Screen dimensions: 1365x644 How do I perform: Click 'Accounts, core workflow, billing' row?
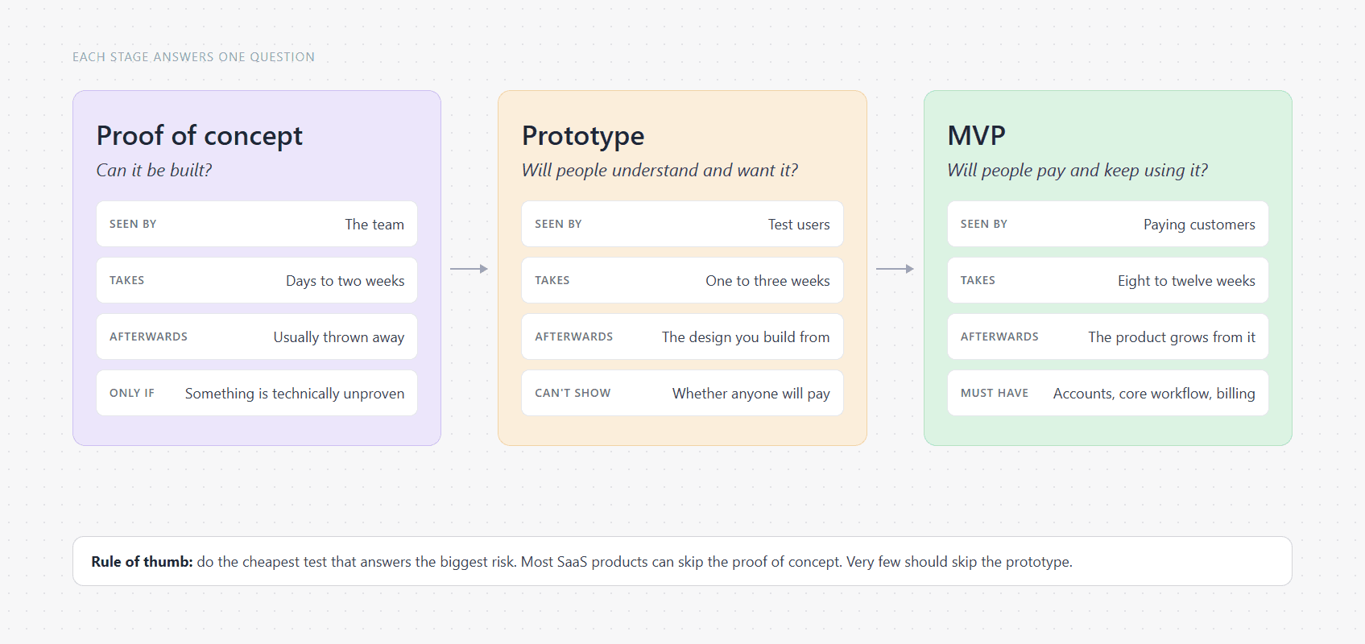pos(1108,393)
